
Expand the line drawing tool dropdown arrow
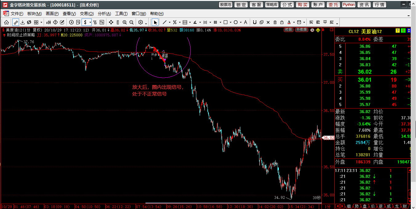[x=170, y=23]
